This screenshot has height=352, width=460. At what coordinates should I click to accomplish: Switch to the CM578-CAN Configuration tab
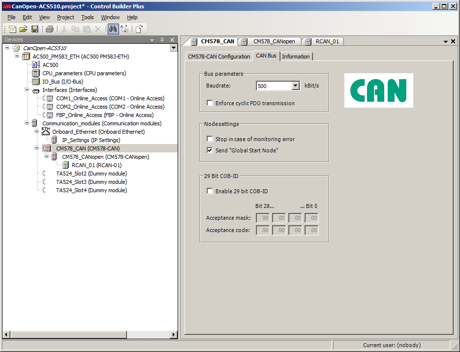pyautogui.click(x=219, y=57)
